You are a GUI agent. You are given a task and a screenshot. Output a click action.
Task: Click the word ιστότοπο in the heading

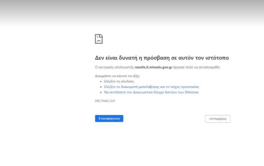tap(217, 58)
